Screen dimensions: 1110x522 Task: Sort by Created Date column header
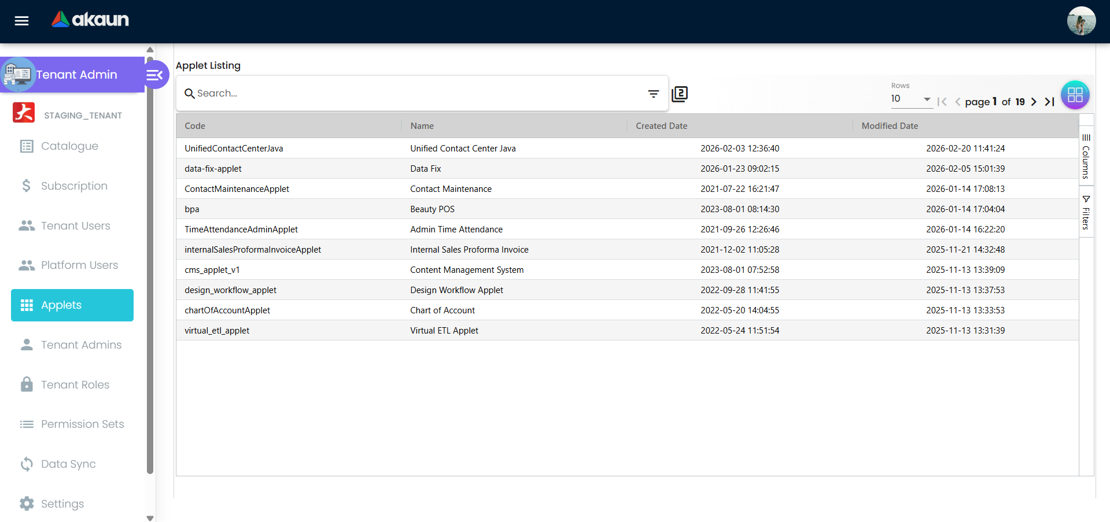click(740, 126)
